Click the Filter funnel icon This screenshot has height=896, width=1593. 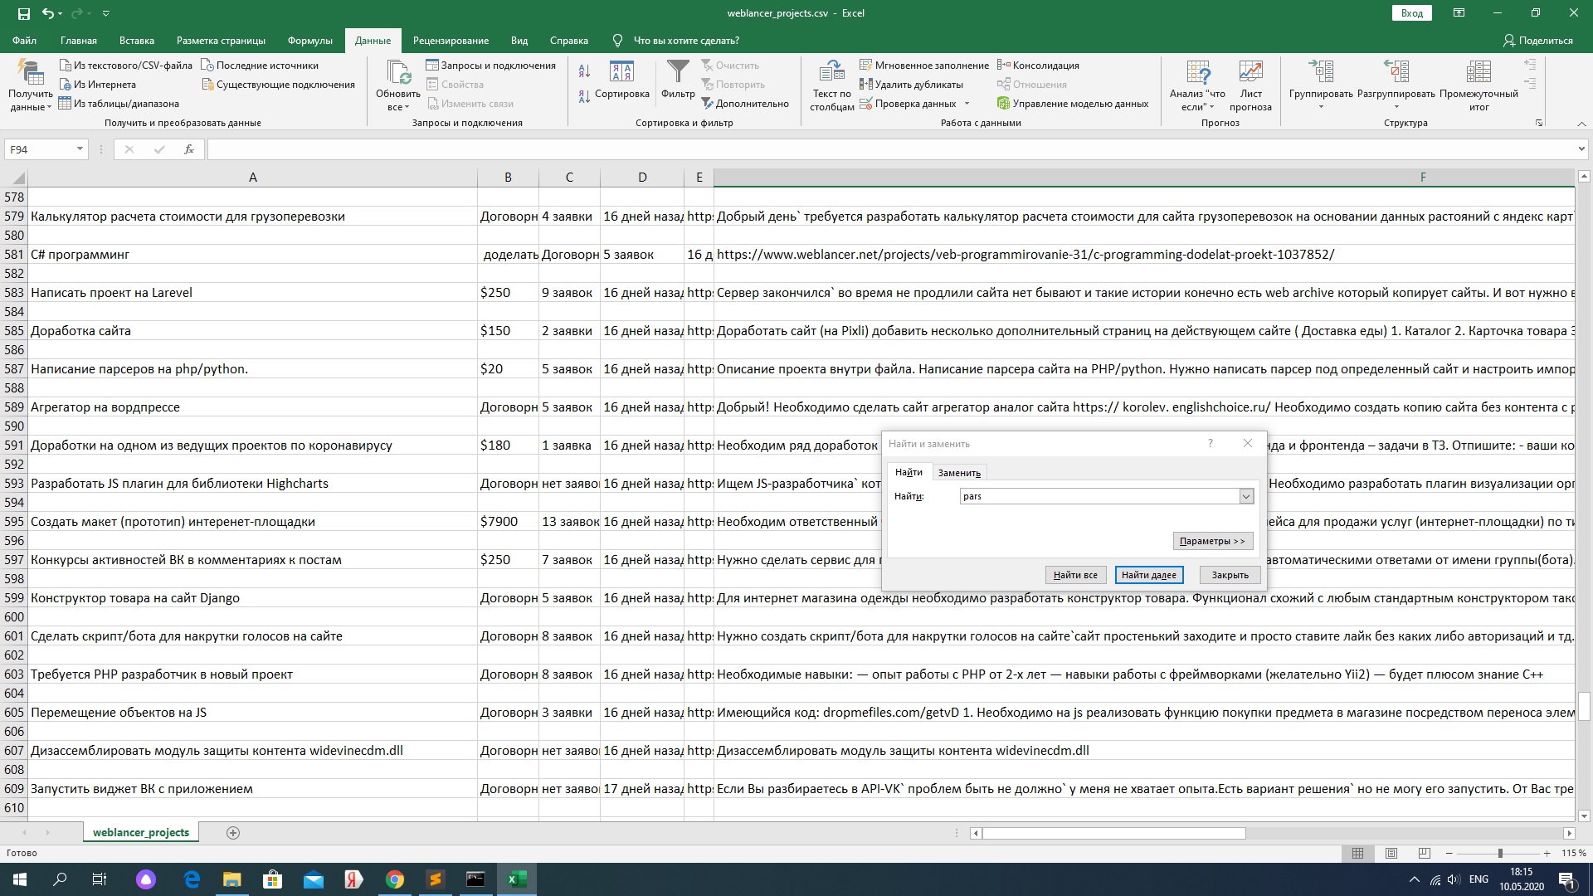click(678, 73)
